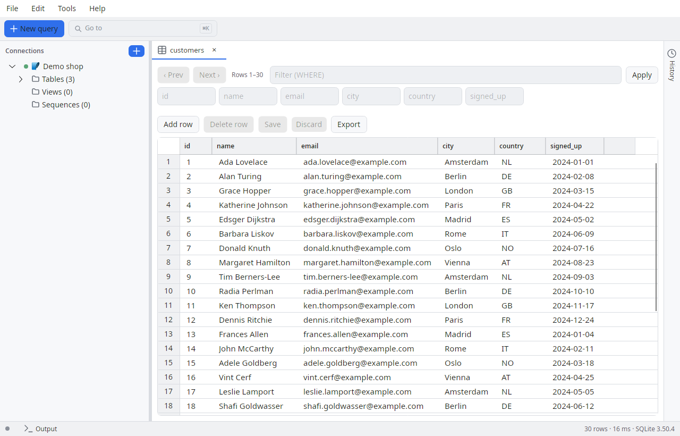
Task: Open the File menu
Action: click(12, 9)
